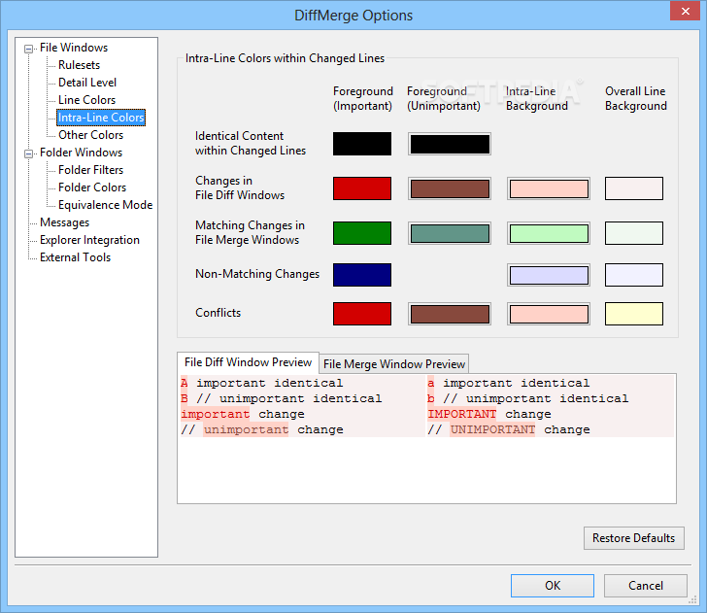Open the Messages options page

coord(64,222)
